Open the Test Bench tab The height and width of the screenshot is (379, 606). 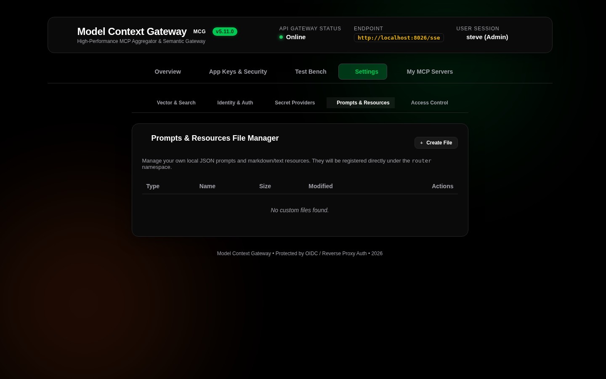(311, 72)
